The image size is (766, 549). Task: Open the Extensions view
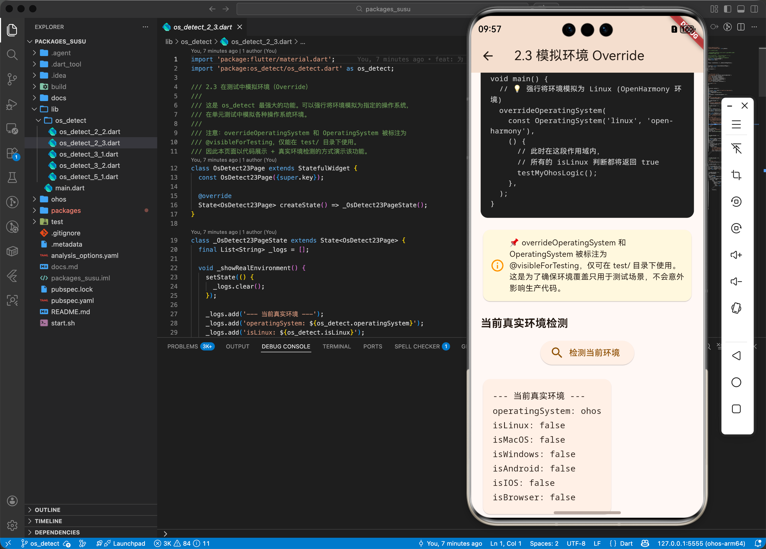pyautogui.click(x=12, y=153)
